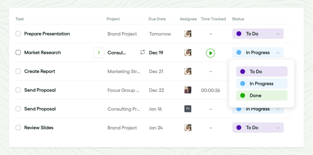Open status dropdown for Prepare Presentation
The height and width of the screenshot is (155, 313).
(278, 34)
